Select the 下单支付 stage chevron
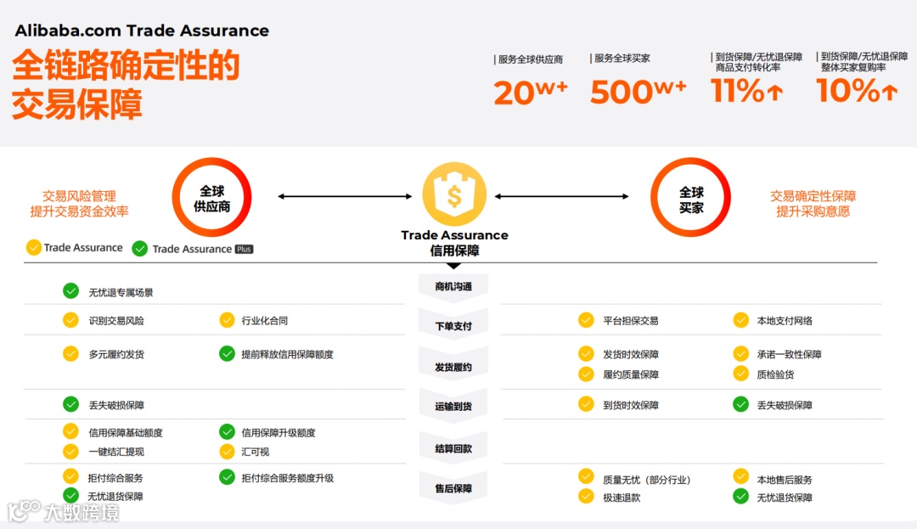917x529 pixels. (453, 325)
